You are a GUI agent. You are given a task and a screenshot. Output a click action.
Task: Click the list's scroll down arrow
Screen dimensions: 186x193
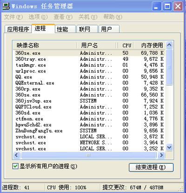pyautogui.click(x=169, y=147)
